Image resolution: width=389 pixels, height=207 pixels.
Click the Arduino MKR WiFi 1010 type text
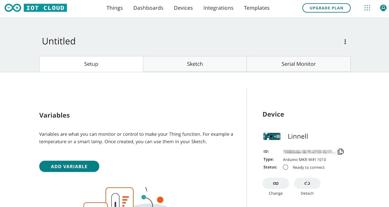point(305,160)
